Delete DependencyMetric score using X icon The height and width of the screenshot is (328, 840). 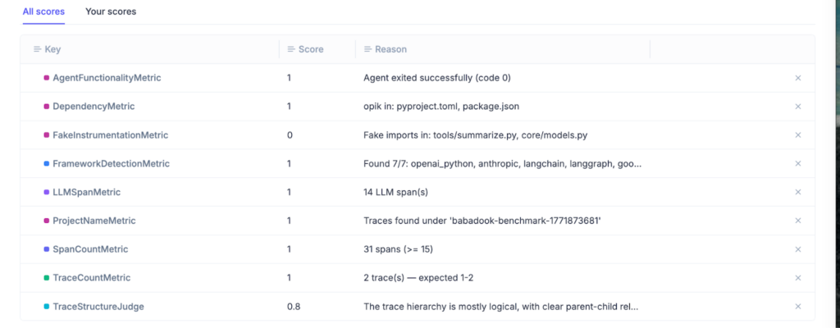point(797,107)
